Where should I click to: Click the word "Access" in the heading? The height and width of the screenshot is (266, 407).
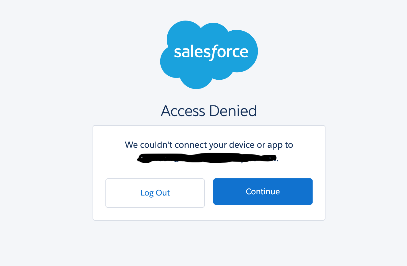pos(183,111)
